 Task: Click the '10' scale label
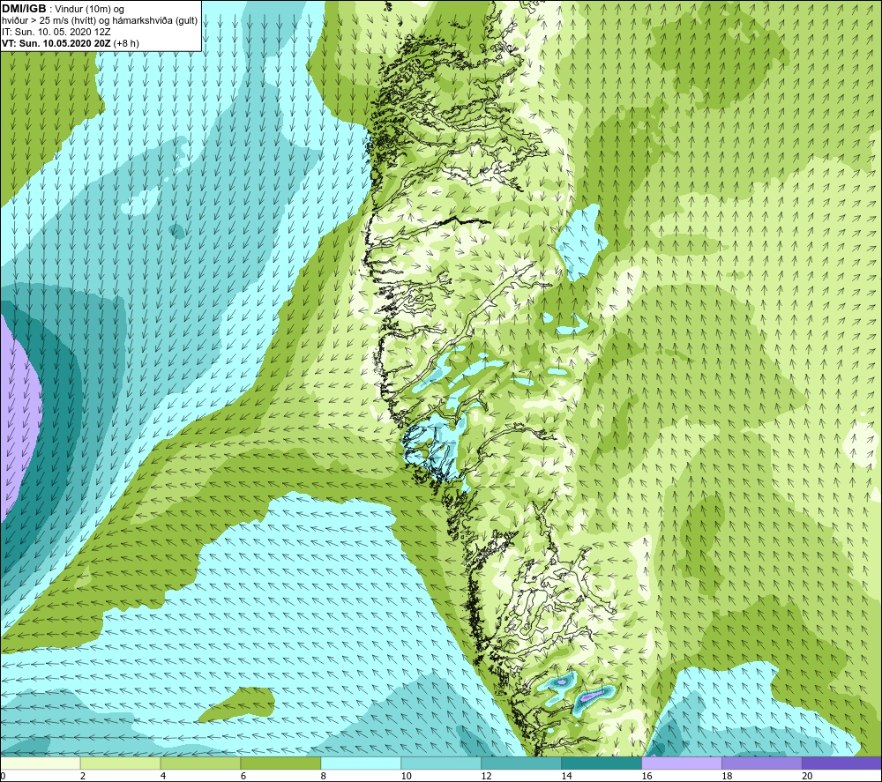point(406,776)
